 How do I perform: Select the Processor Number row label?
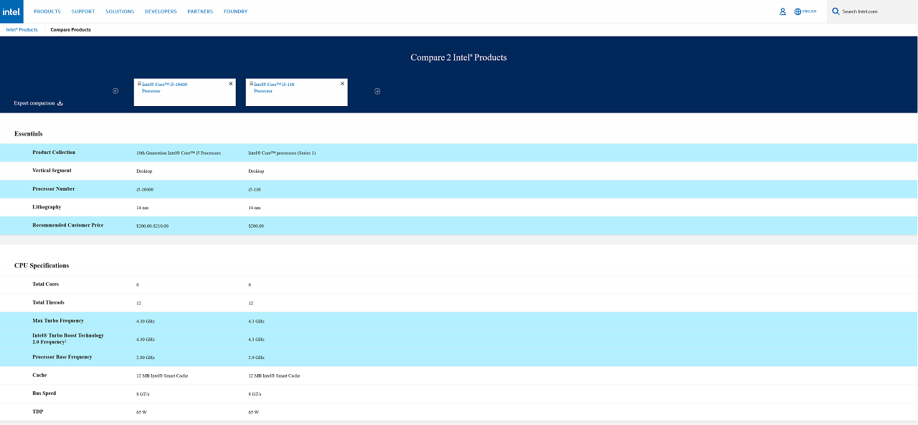point(54,188)
